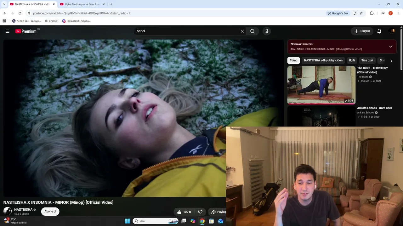Image resolution: width=403 pixels, height=226 pixels.
Task: Clear the search box text
Action: 242,31
